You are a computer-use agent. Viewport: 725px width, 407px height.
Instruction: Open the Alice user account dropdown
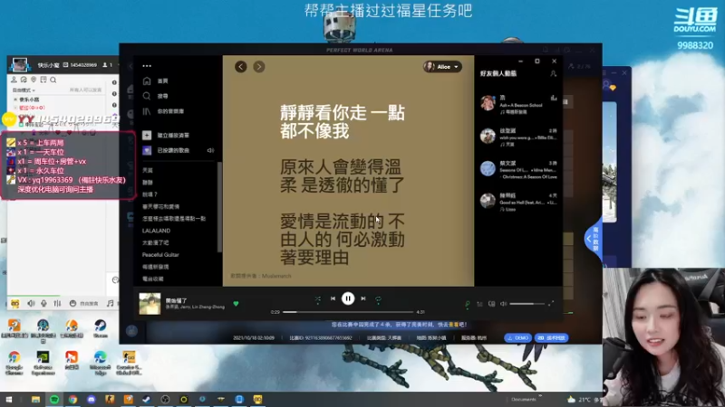(442, 67)
